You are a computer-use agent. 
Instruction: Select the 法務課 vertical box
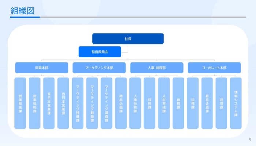point(193,103)
